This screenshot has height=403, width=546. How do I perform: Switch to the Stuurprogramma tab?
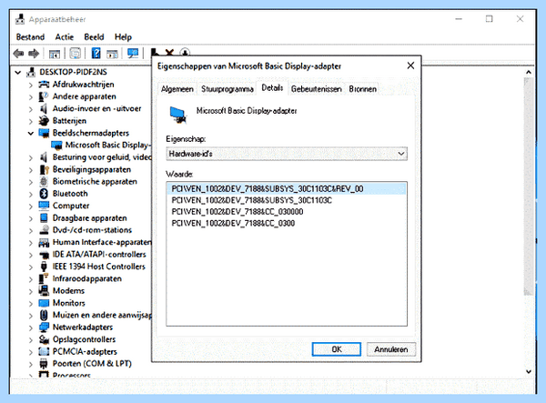[227, 89]
